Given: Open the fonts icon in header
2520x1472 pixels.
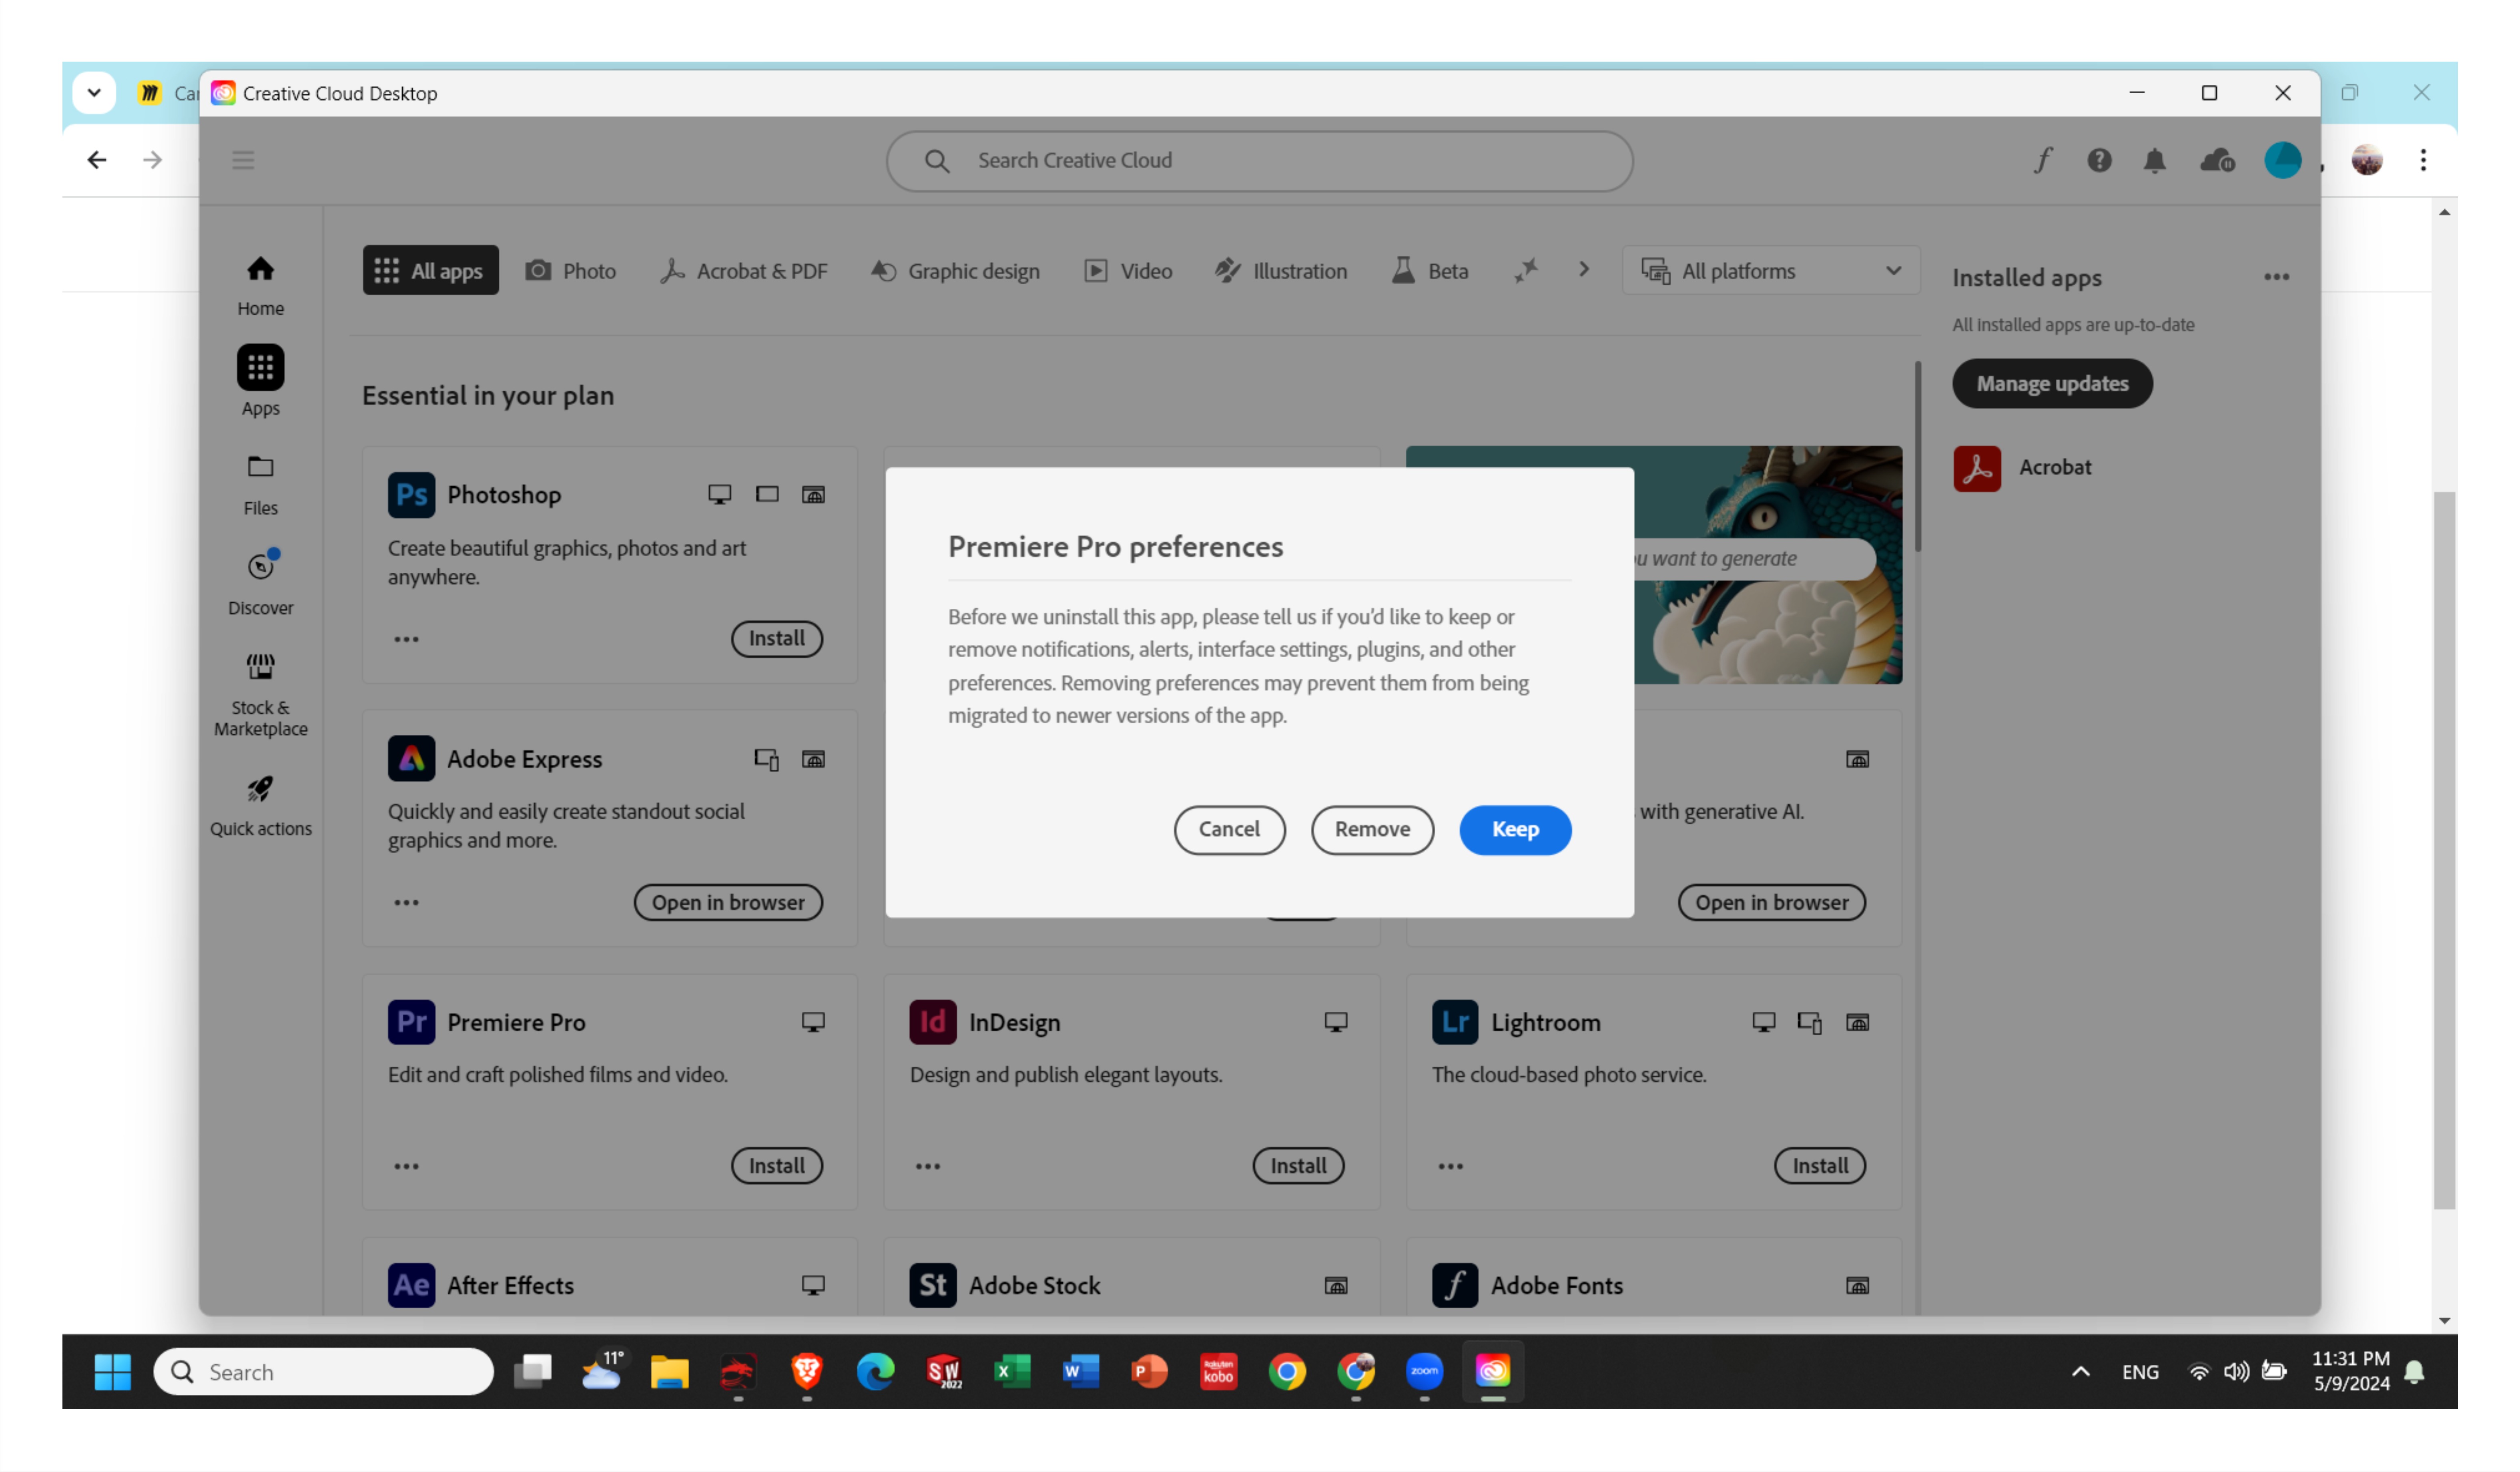Looking at the screenshot, I should [x=2043, y=160].
